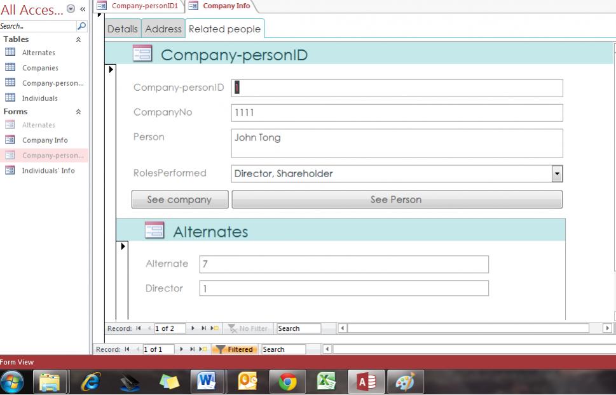The image size is (616, 395).
Task: Click subform horizontal scrollbar right arrow
Action: click(607, 328)
